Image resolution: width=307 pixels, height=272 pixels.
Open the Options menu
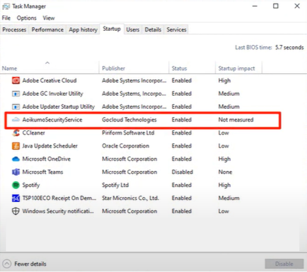pos(26,18)
